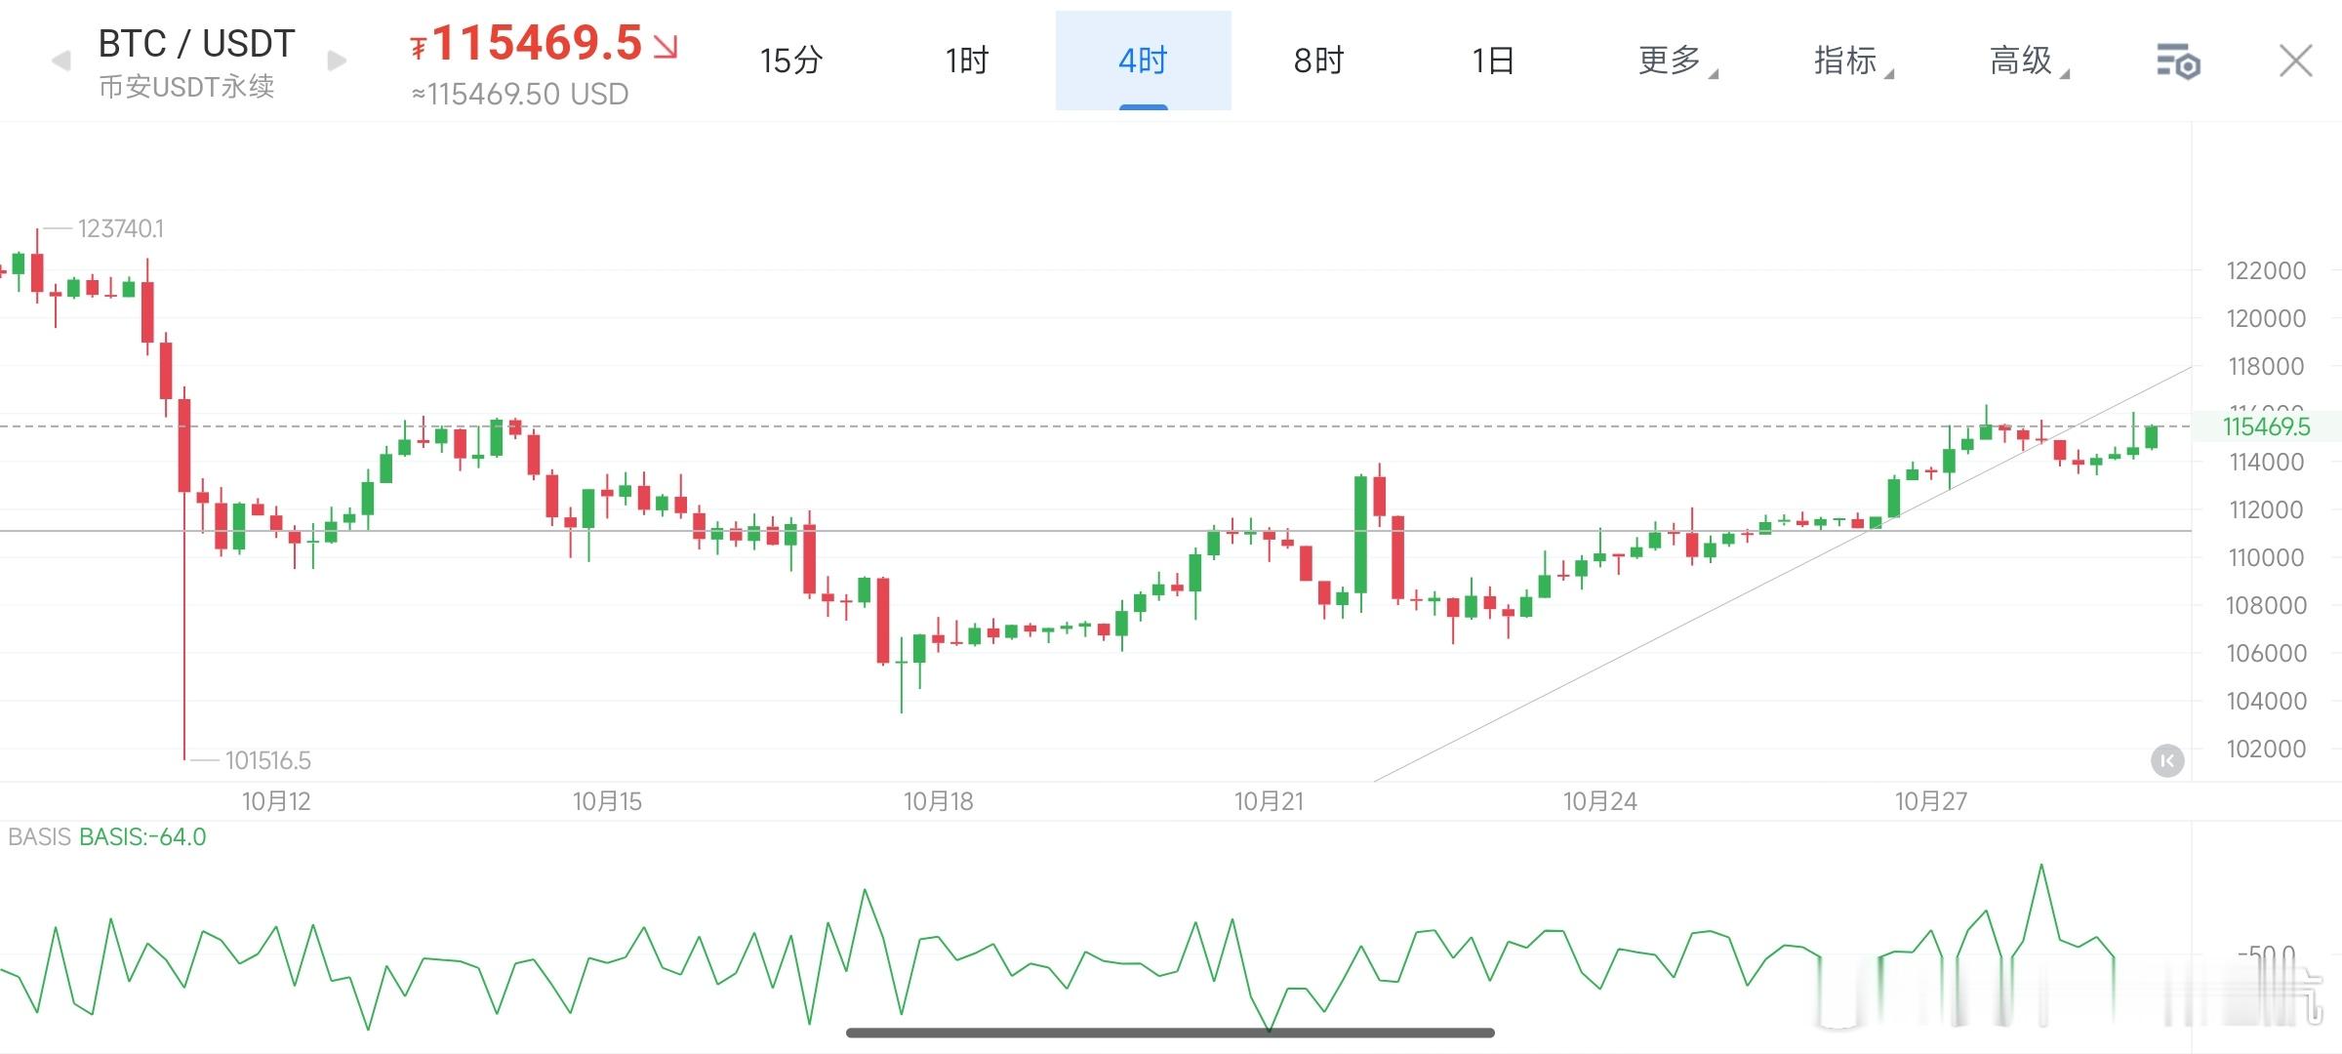
Task: Select the 8时 timeframe tab
Action: [x=1318, y=61]
